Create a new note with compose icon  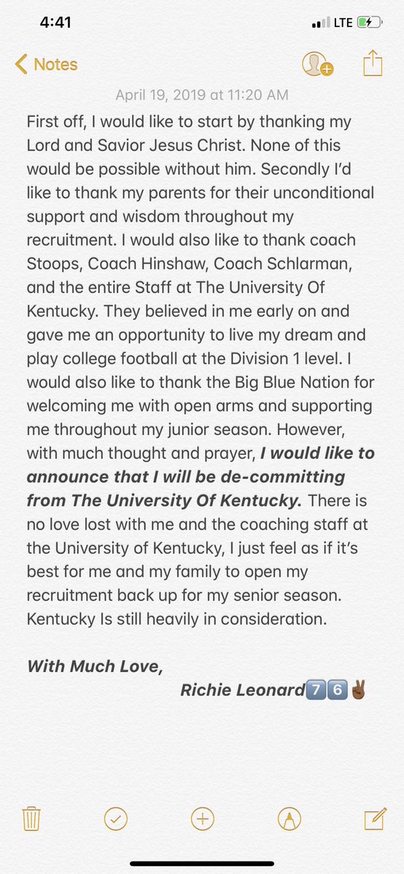coord(375,819)
